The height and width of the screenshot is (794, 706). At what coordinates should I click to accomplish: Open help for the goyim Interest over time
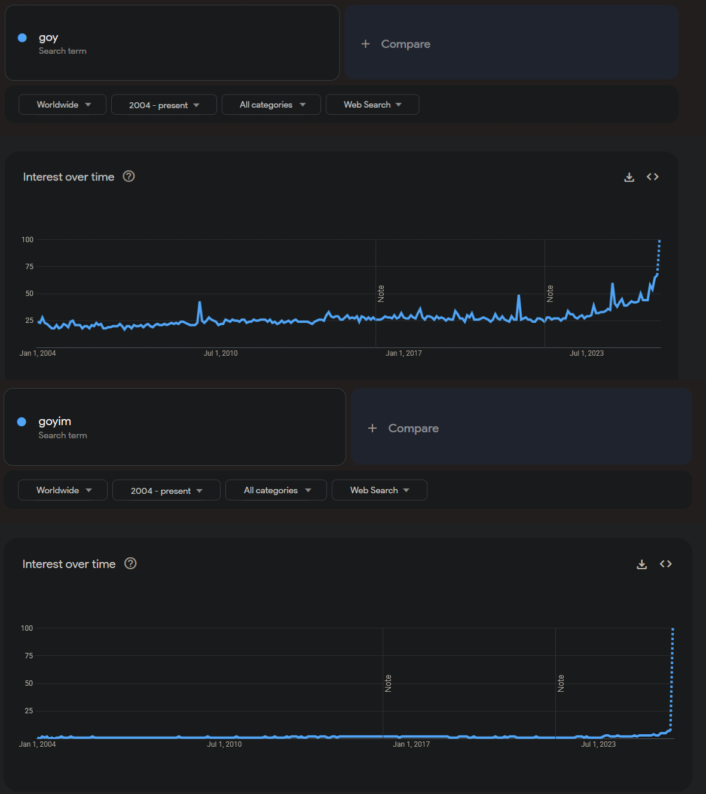coord(130,563)
